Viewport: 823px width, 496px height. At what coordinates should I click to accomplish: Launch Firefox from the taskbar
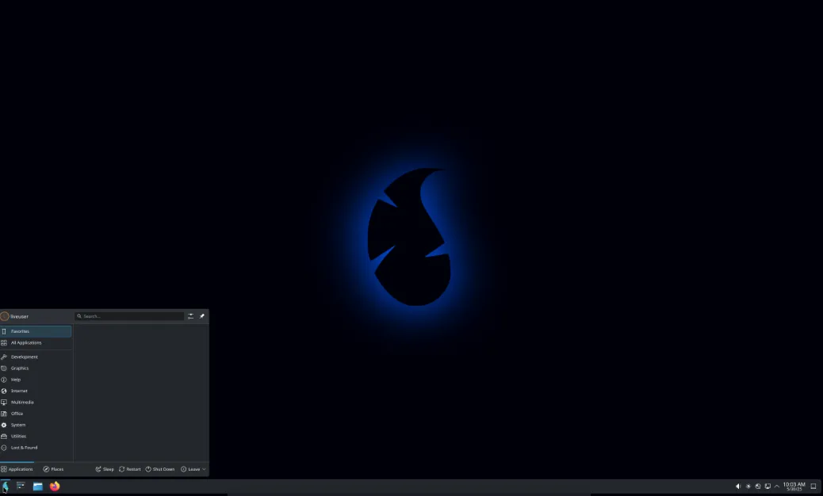tap(54, 486)
